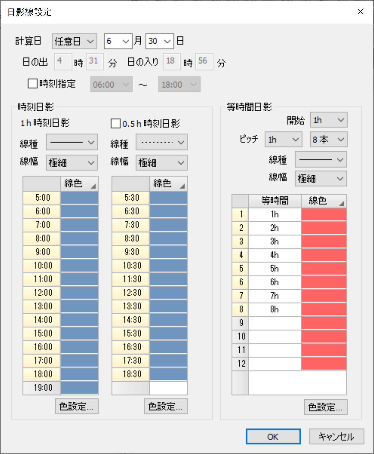Image resolution: width=374 pixels, height=454 pixels.
Task: Click 色設定 button under 1h shadow table
Action: 77,406
